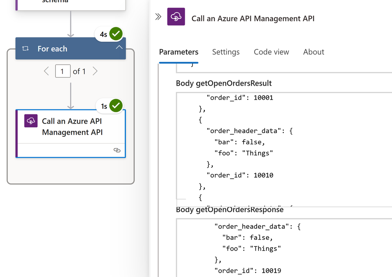Click the Body getOpenOrdersResult label

coord(224,83)
